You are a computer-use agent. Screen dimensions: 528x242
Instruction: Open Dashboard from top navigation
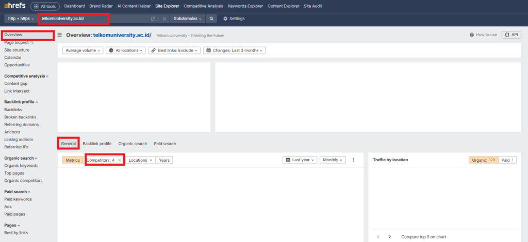(x=74, y=6)
